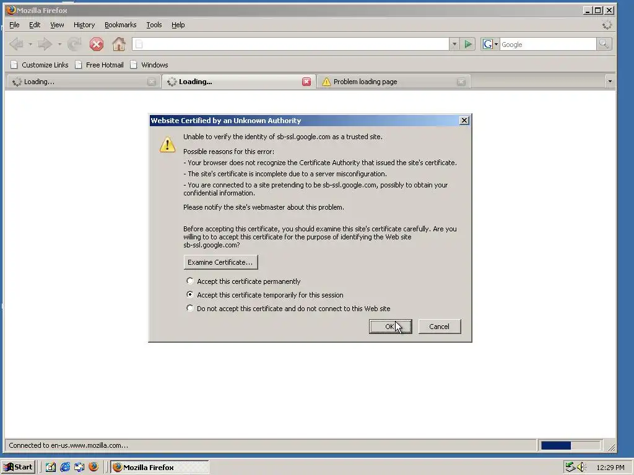This screenshot has width=634, height=475.
Task: Switch to Problem loading page tab
Action: [x=393, y=82]
